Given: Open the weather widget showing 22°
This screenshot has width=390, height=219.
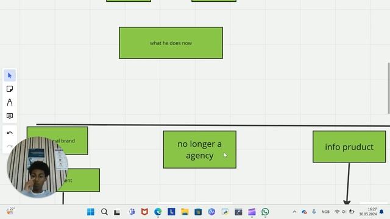Looking at the screenshot, I should 10,211.
